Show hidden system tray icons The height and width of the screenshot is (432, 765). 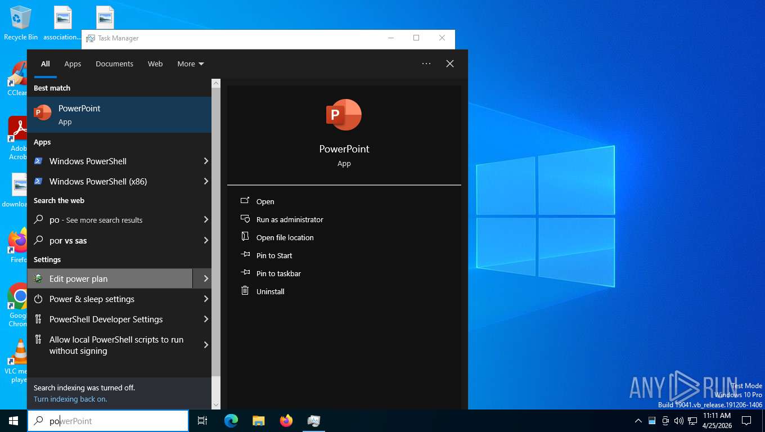point(638,421)
